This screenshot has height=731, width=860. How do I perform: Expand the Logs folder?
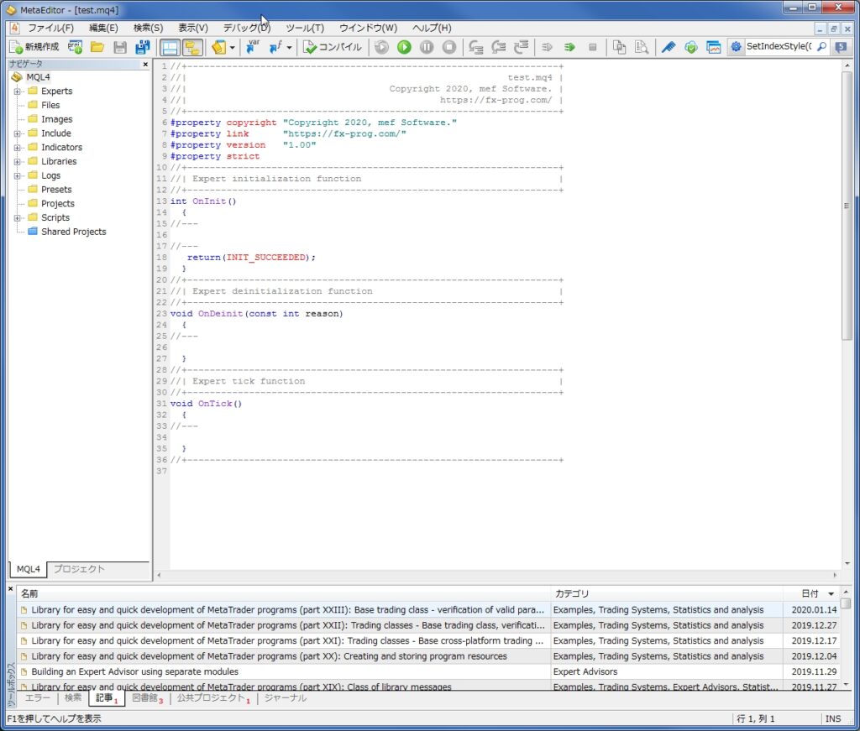coord(17,176)
